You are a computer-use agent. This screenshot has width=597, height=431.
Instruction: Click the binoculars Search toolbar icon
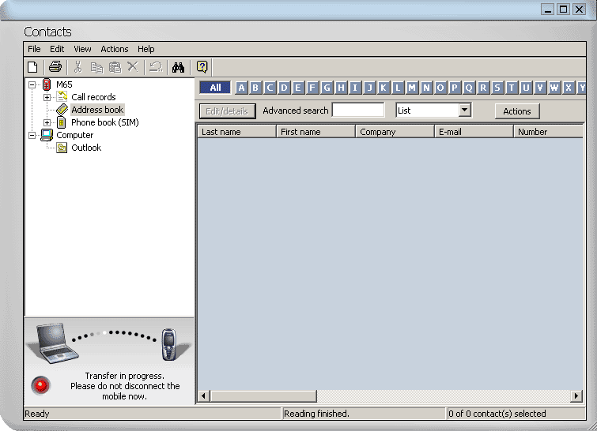point(178,67)
